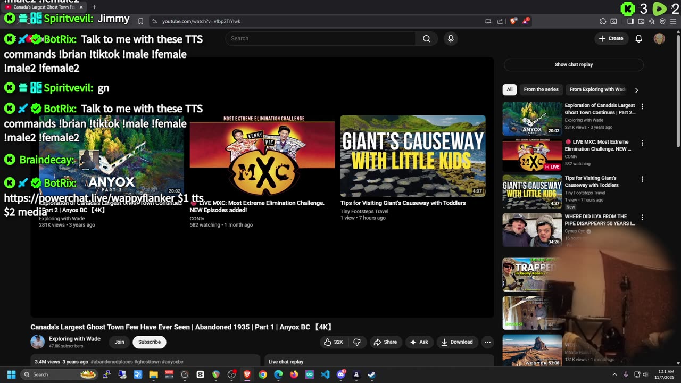Open YouTube notifications bell
Screen dimensions: 681x383
[638, 38]
